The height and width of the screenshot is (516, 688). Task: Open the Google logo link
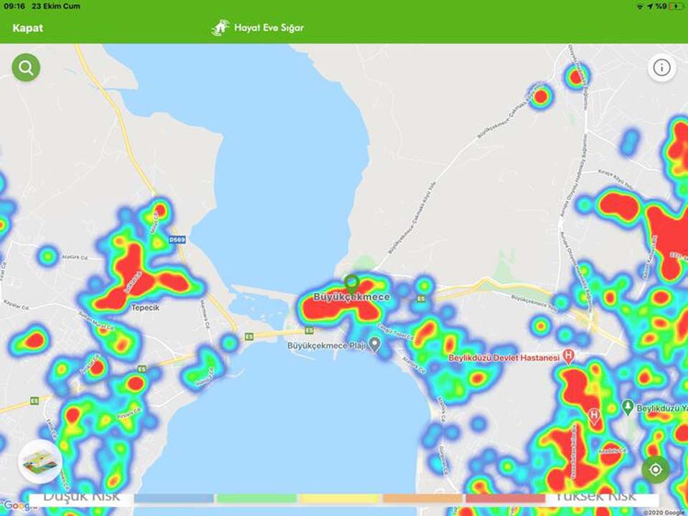(x=17, y=506)
